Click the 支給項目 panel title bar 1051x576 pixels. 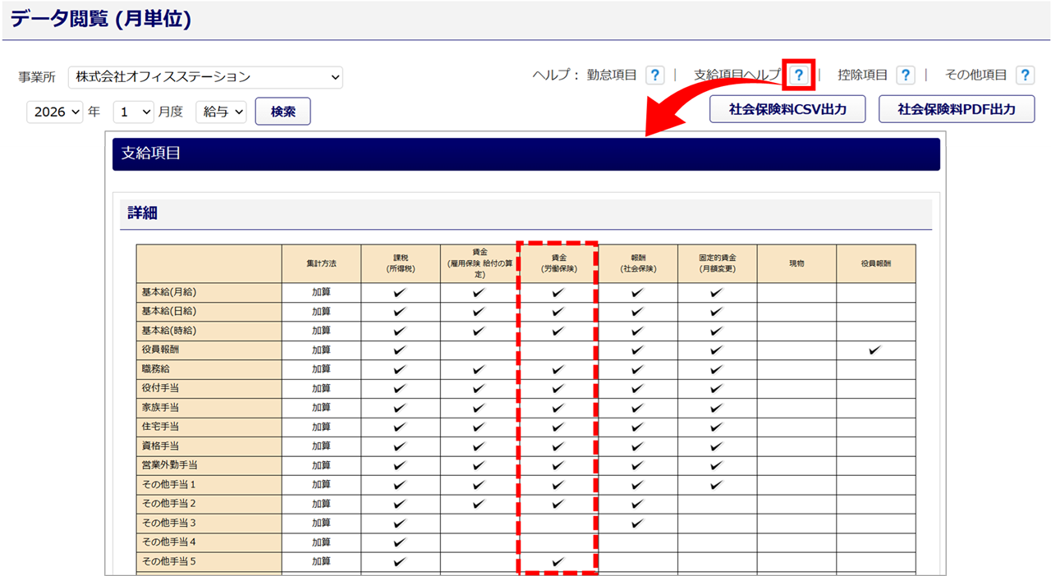[525, 154]
